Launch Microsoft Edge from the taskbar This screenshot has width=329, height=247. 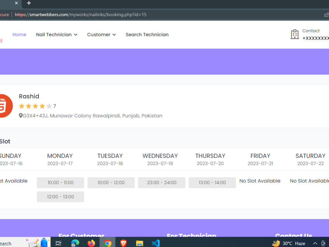click(x=75, y=243)
